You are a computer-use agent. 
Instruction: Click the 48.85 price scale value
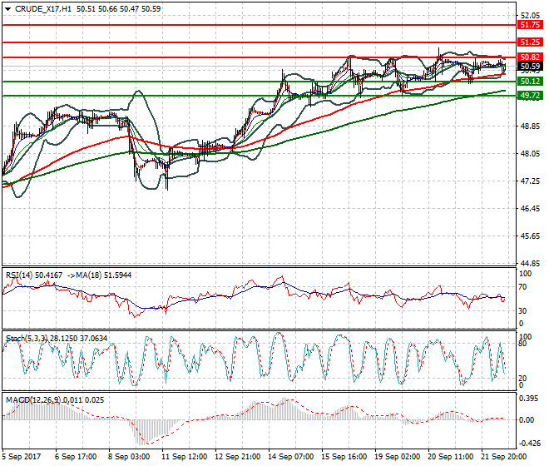(x=530, y=126)
